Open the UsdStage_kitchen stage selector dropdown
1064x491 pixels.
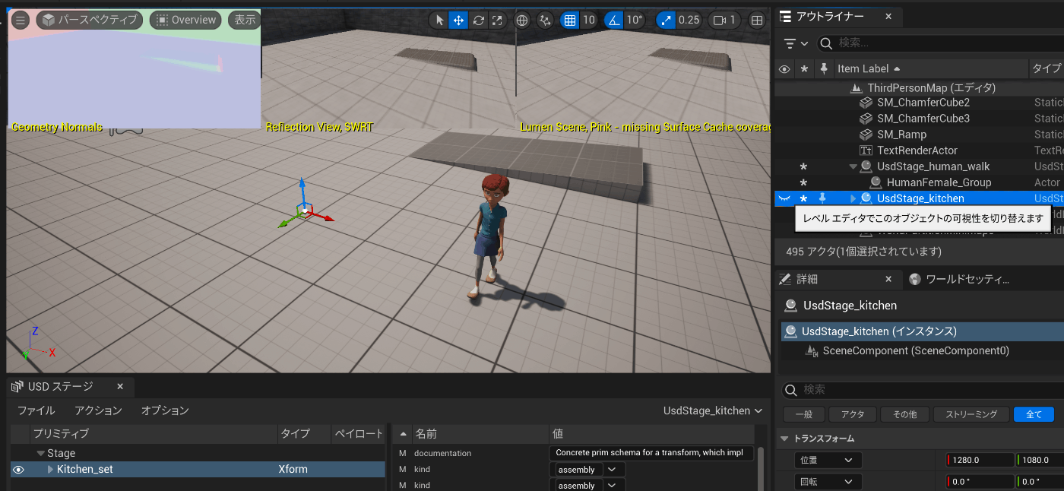pos(712,410)
